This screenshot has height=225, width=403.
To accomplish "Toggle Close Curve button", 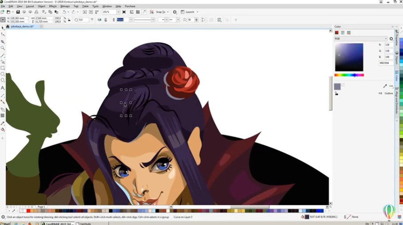I will coord(203,20).
